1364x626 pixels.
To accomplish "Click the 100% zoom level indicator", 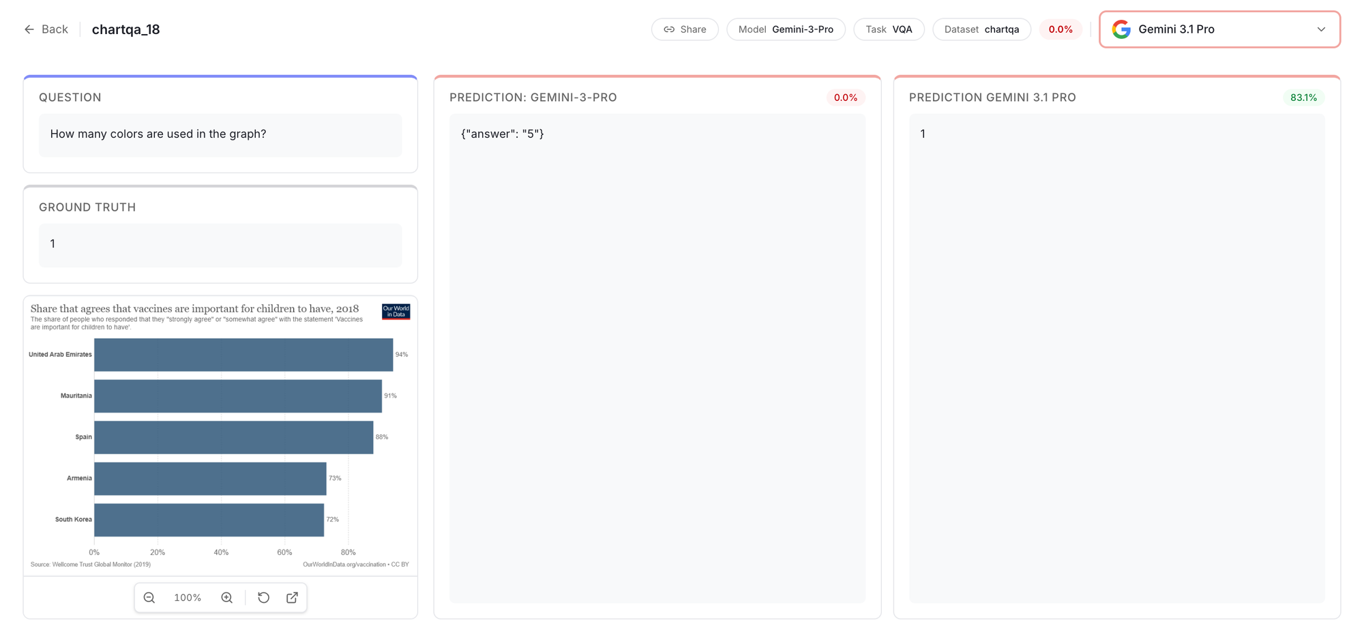I will [188, 598].
